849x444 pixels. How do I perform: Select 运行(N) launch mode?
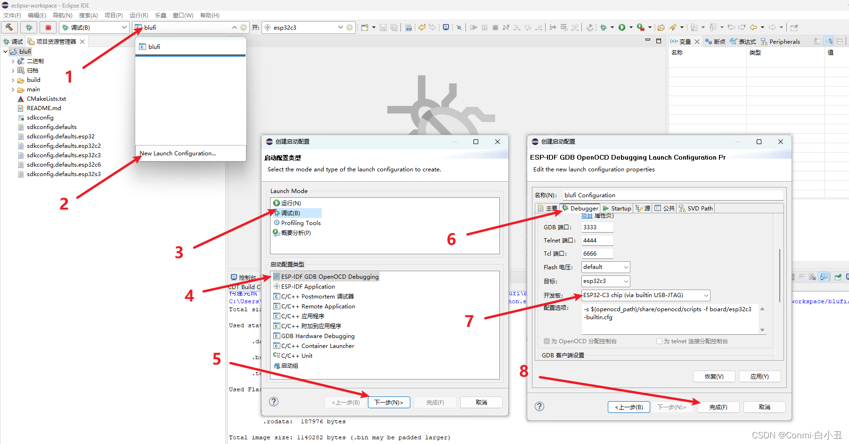coord(291,203)
